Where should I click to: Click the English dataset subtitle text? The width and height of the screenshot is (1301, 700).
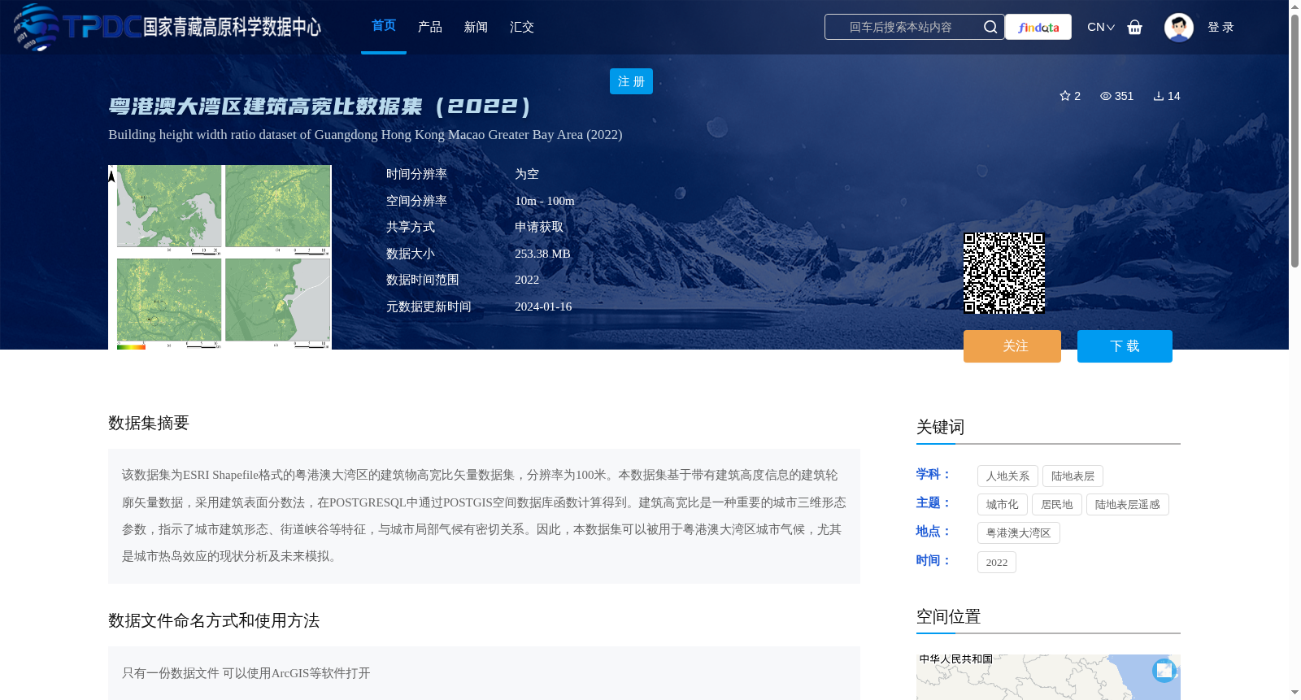click(x=365, y=135)
